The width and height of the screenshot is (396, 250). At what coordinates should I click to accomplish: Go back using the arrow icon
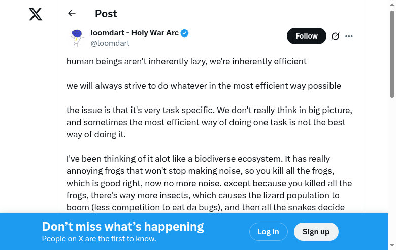pos(72,14)
